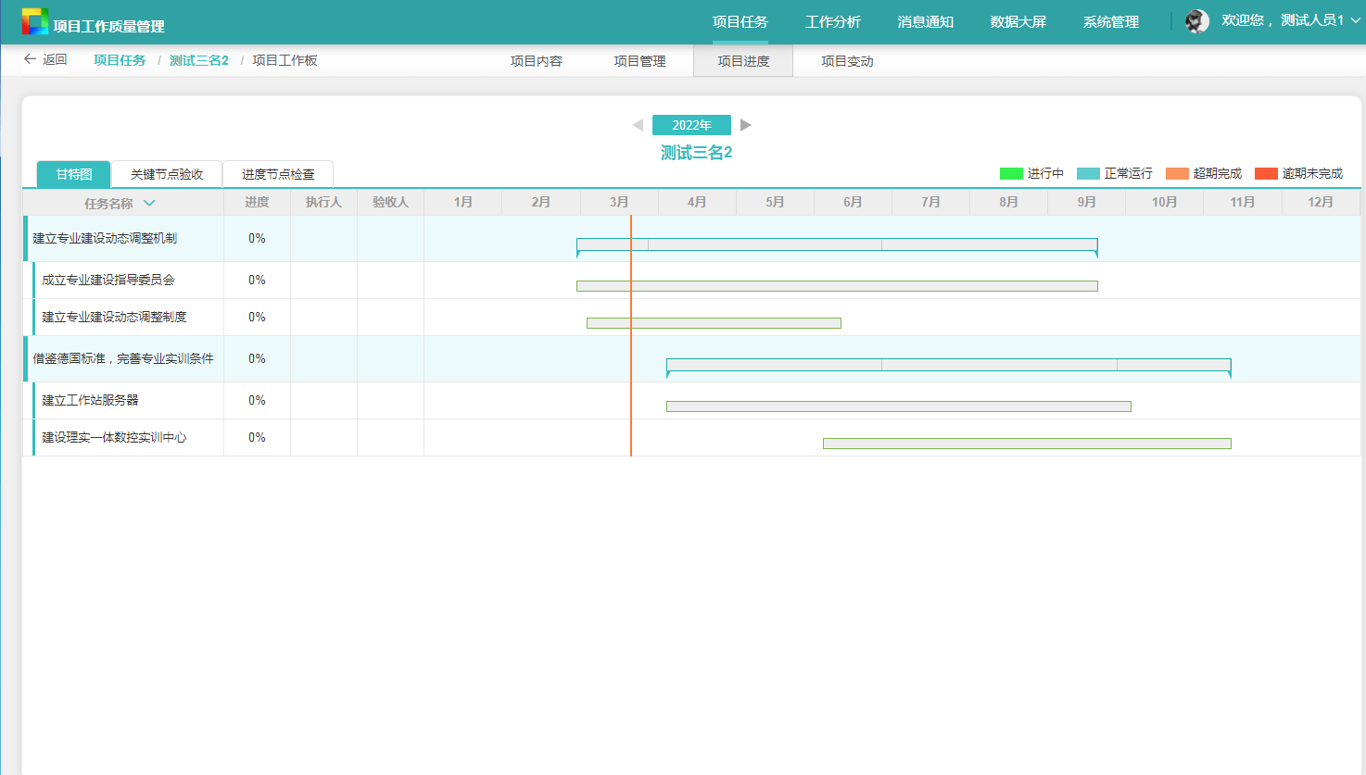Open the 项目变动 tab
Image resolution: width=1366 pixels, height=775 pixels.
(x=847, y=61)
